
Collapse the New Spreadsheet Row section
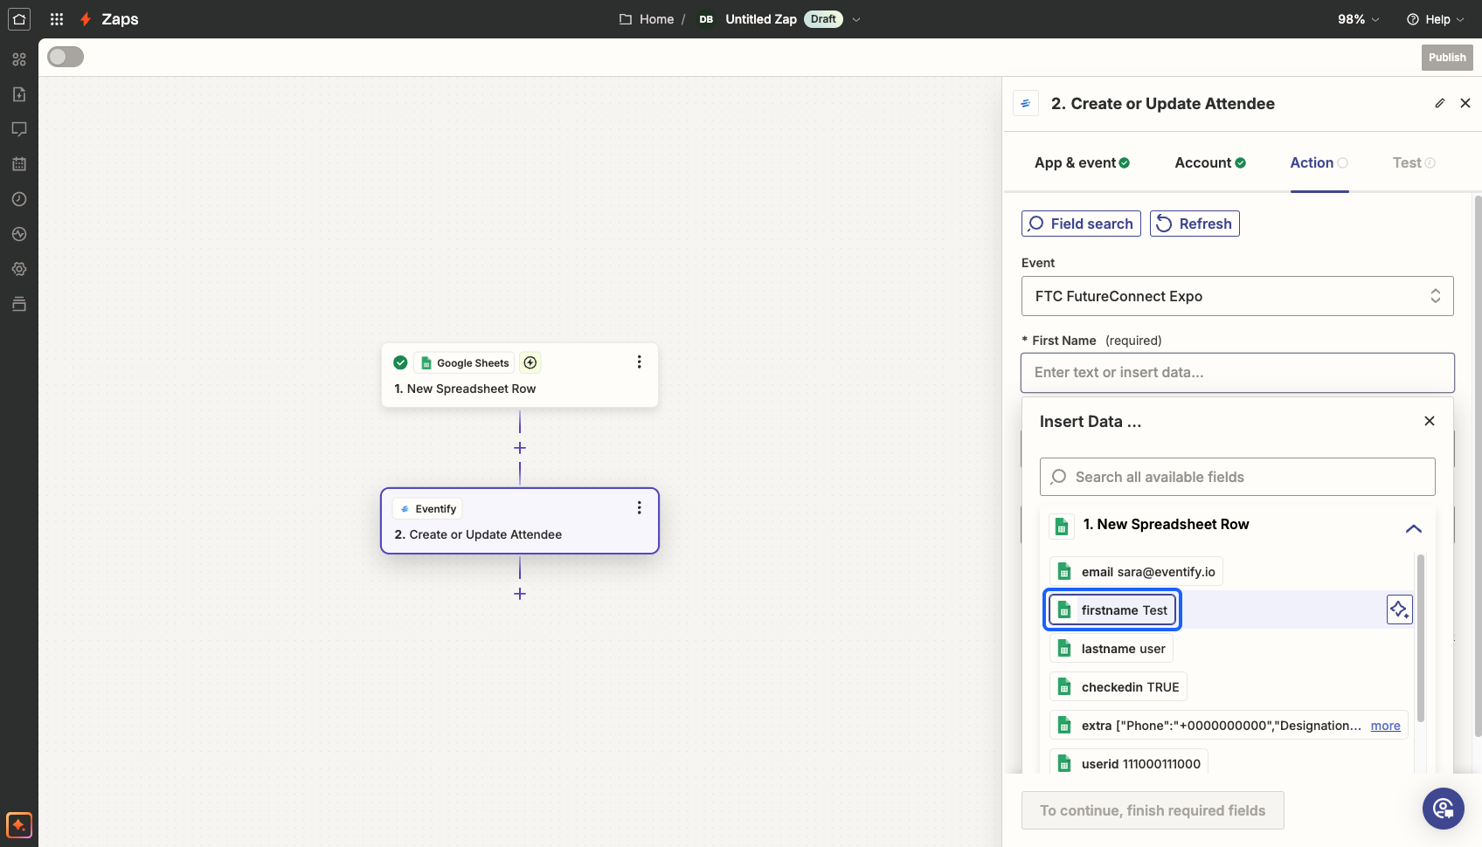click(x=1414, y=528)
